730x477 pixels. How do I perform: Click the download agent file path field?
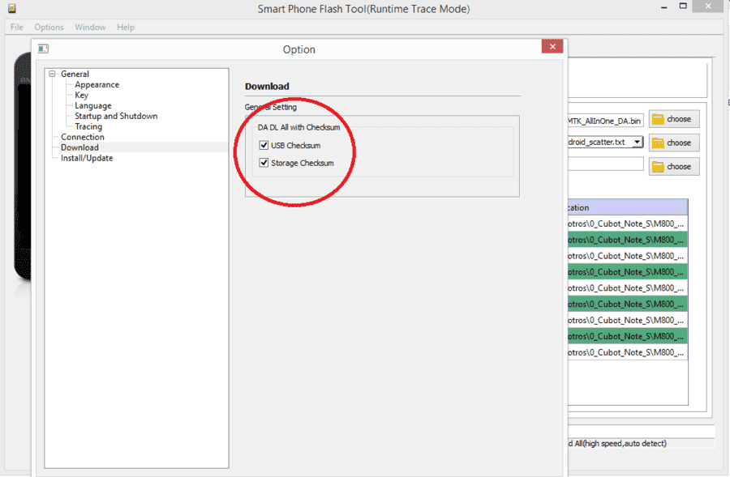coord(606,121)
